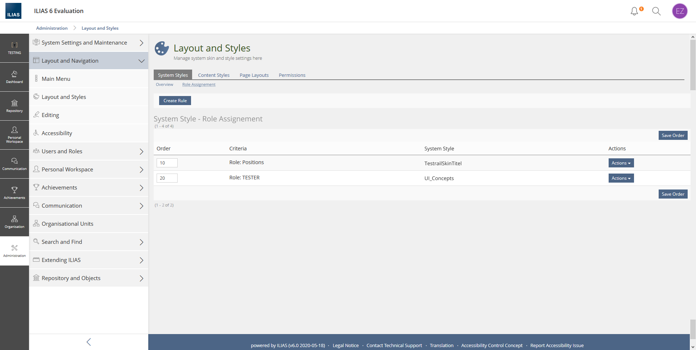This screenshot has width=696, height=350.
Task: Open Organisation in the sidebar
Action: click(x=14, y=222)
